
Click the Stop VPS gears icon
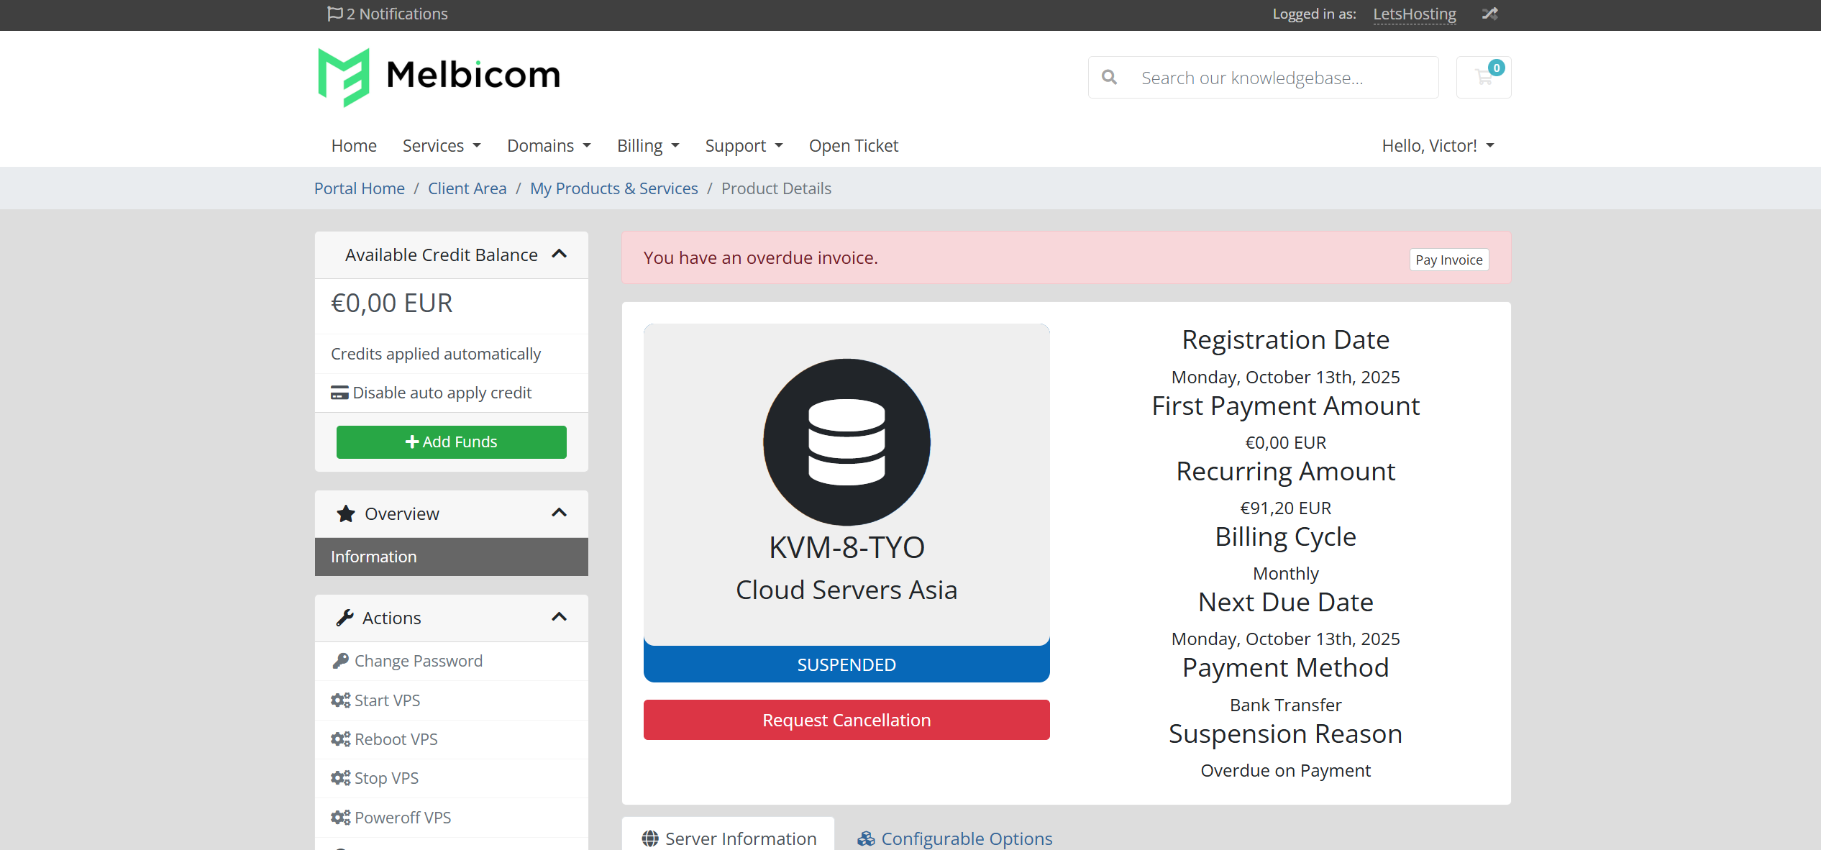click(340, 777)
